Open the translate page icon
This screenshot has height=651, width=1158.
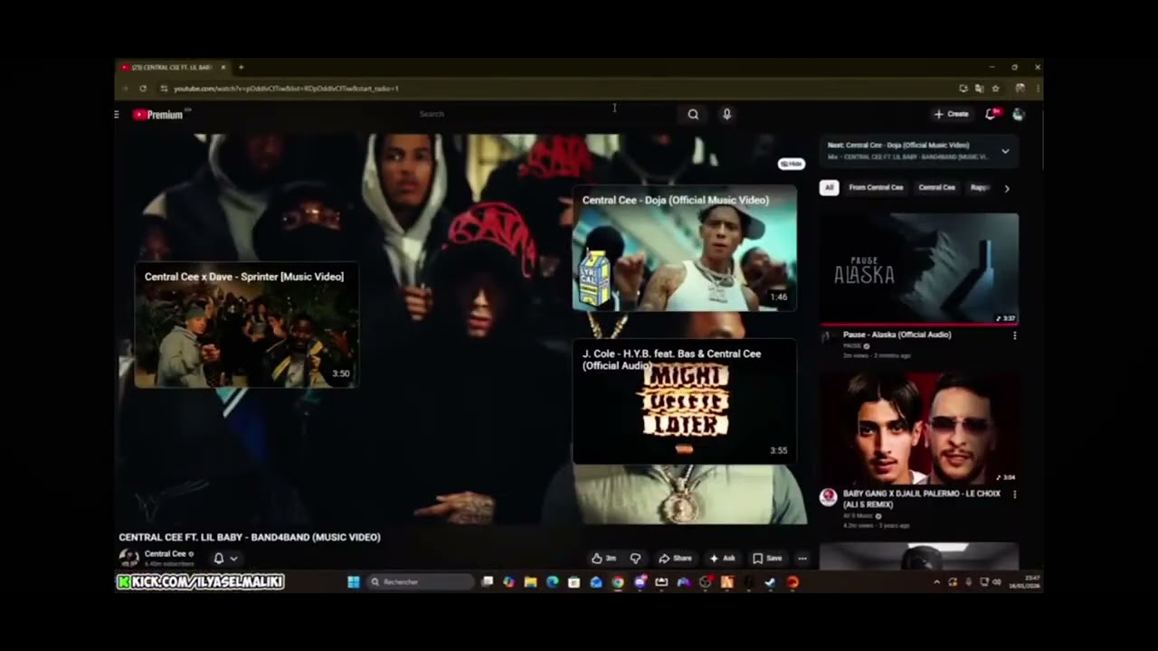979,89
